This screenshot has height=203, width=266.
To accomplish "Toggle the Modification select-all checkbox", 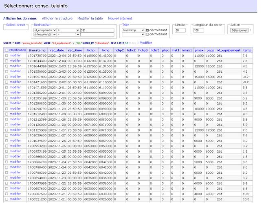I will [6, 50].
